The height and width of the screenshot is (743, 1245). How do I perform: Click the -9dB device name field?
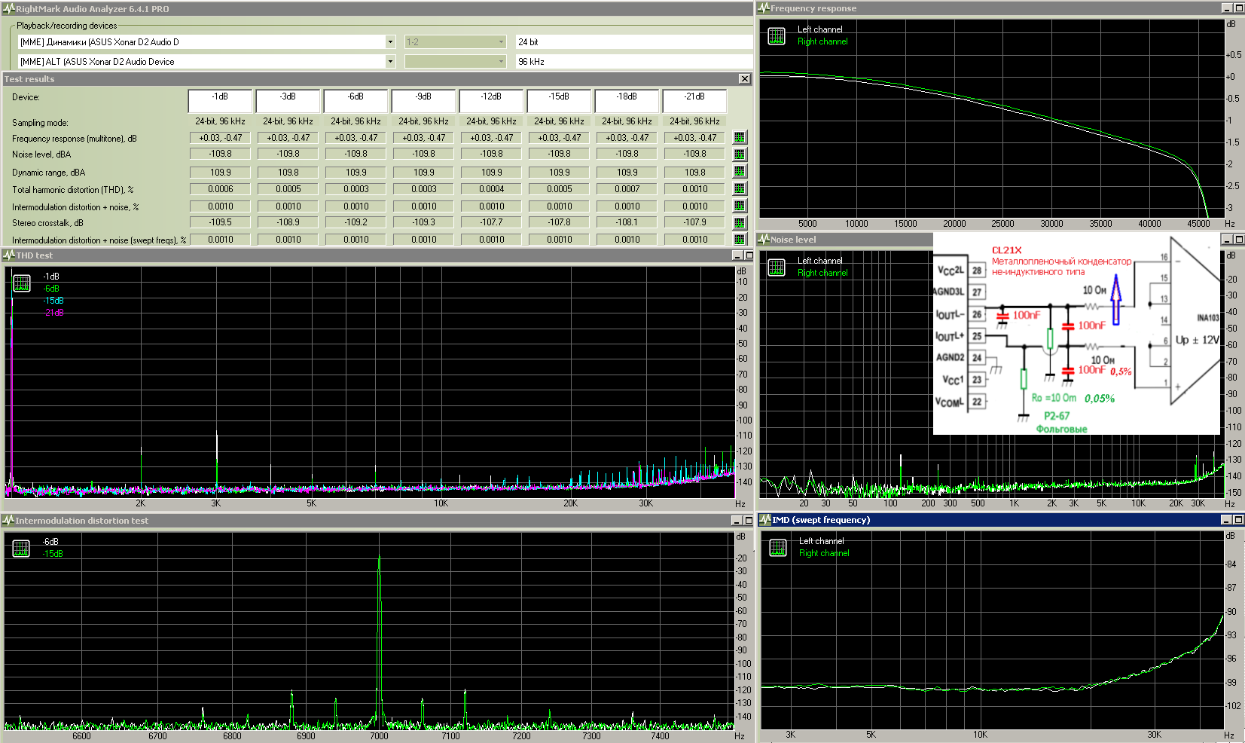[423, 100]
